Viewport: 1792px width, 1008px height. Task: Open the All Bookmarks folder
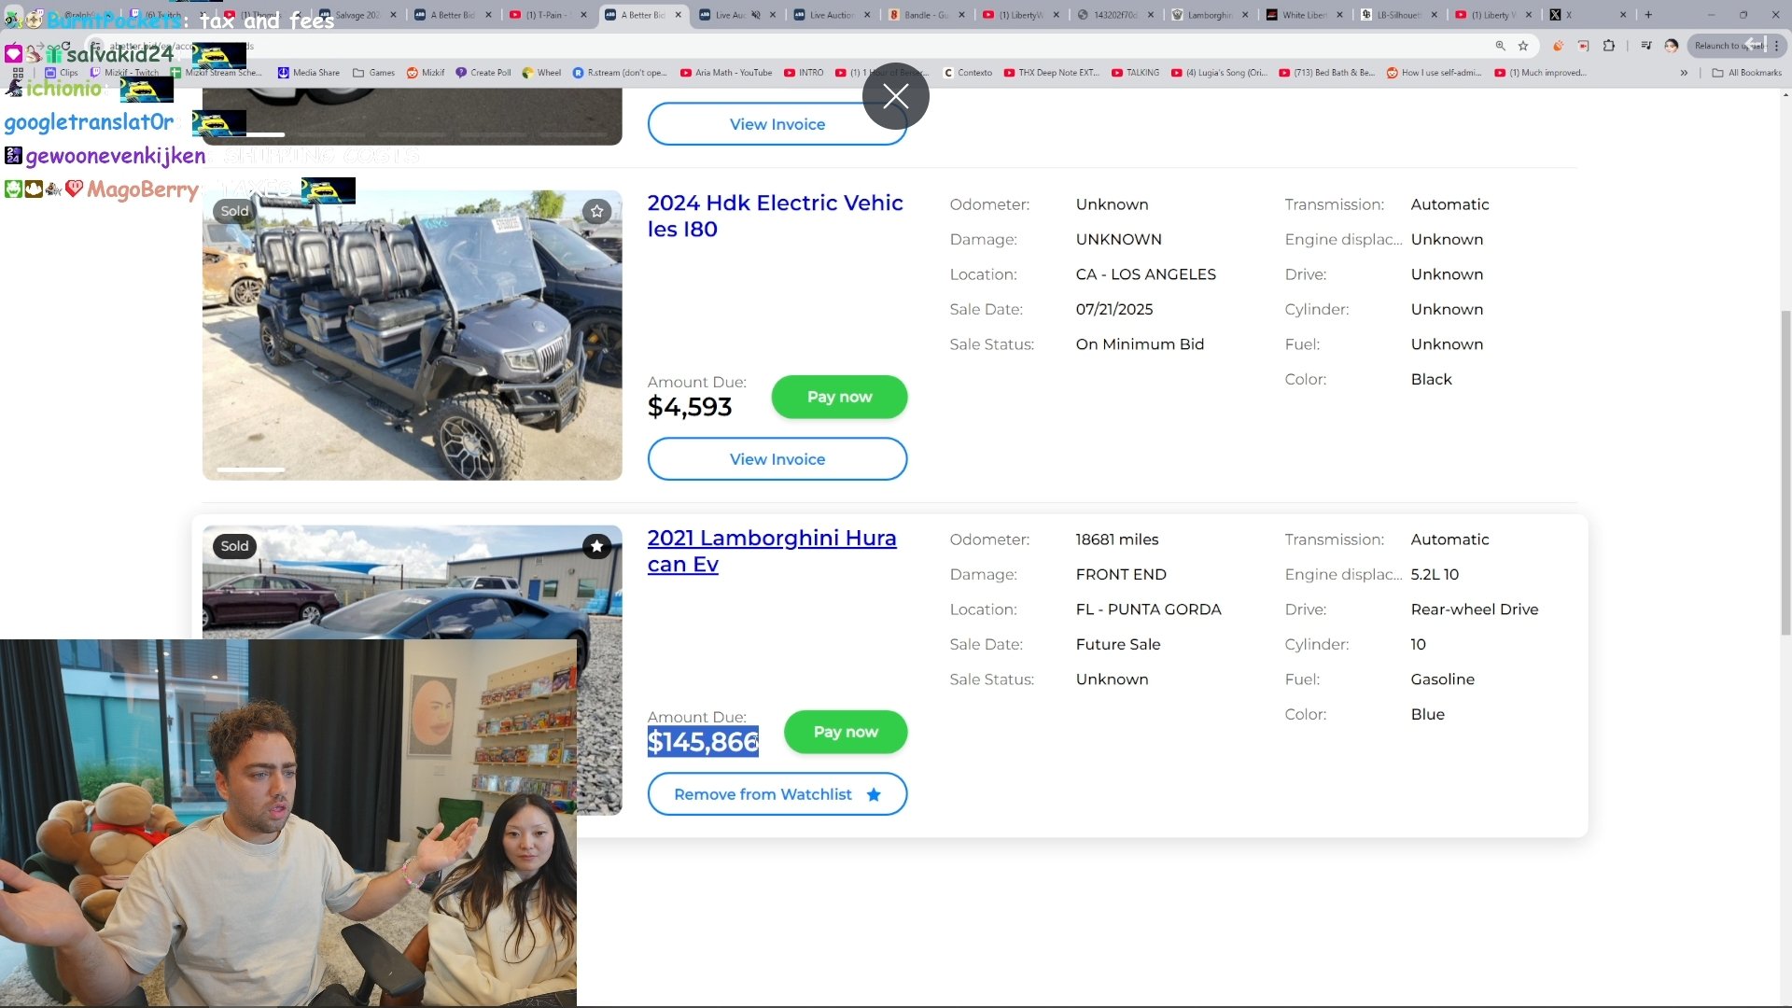click(1746, 73)
